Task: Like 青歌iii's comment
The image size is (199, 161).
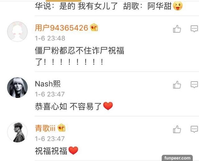Action: (177, 129)
